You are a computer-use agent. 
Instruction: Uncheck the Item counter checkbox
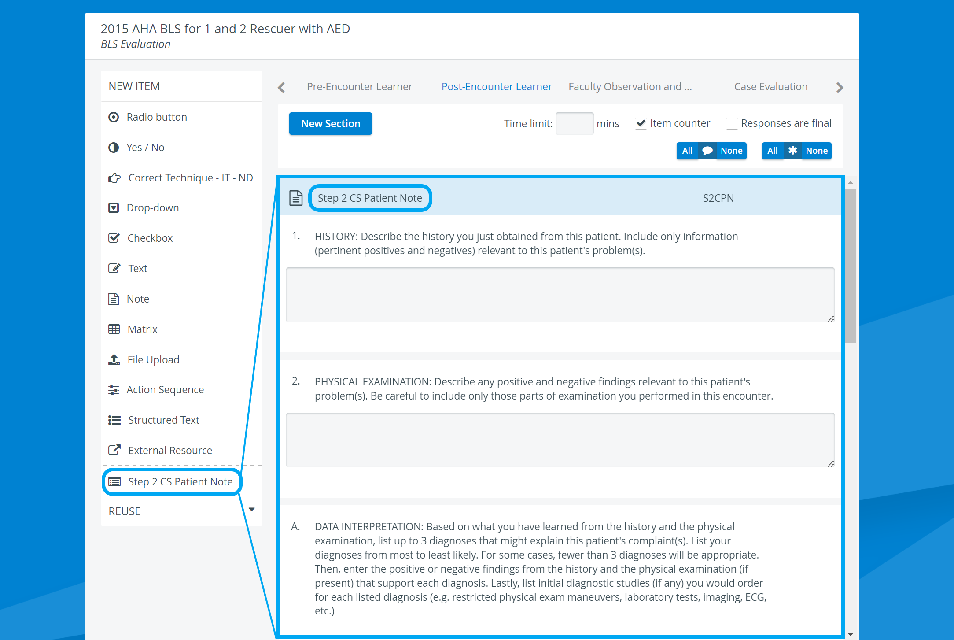point(641,124)
